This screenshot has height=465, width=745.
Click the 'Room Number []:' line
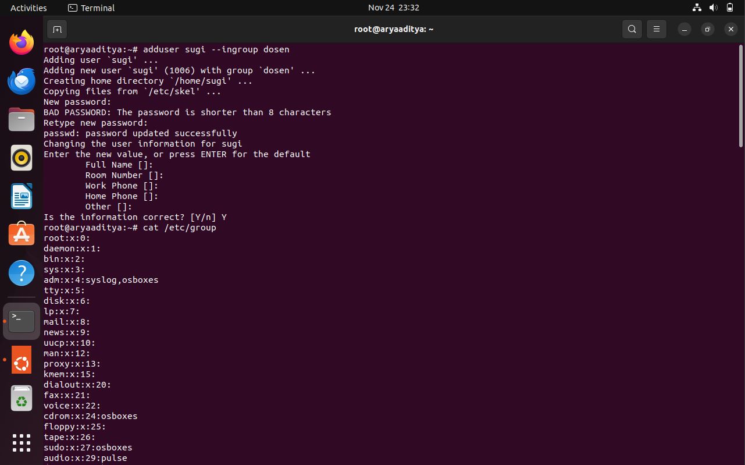click(124, 175)
